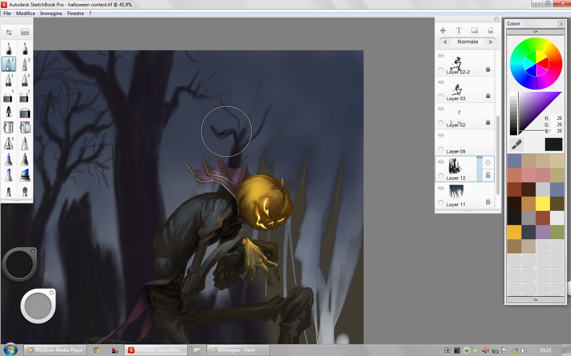
Task: Select the Layer 11 thumbnail
Action: pos(456,192)
